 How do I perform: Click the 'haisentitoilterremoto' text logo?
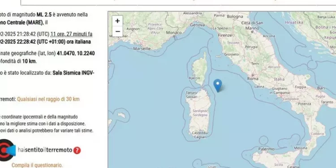point(45,150)
